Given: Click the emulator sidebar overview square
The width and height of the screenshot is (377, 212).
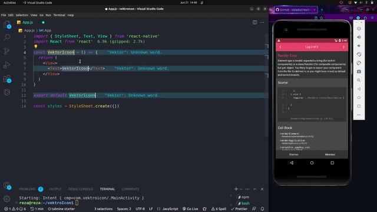Looking at the screenshot, I should pyautogui.click(x=359, y=106).
